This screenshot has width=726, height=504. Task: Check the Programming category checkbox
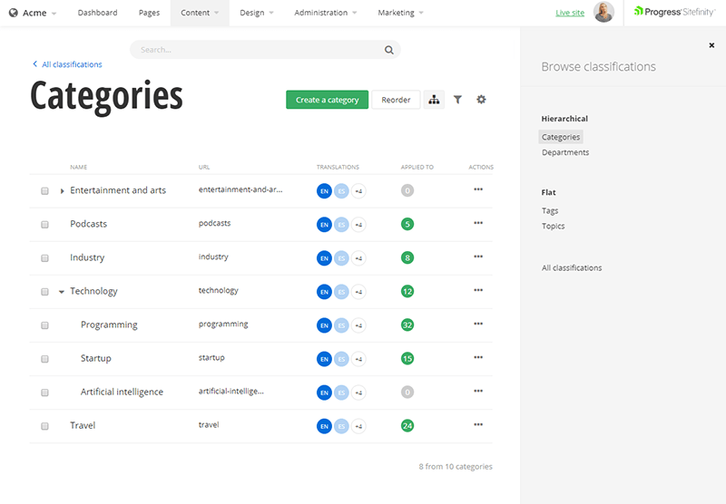tap(44, 325)
